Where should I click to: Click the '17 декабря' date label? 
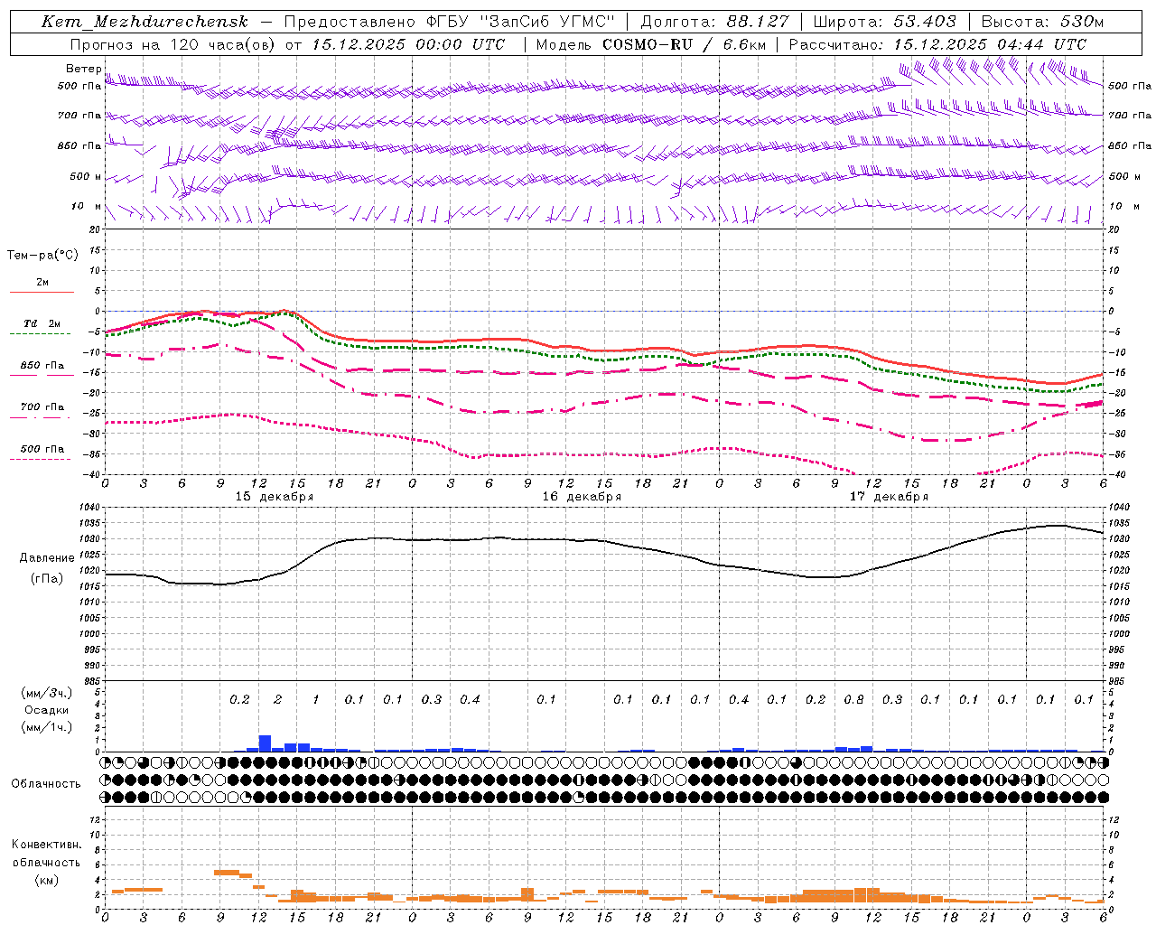point(889,497)
